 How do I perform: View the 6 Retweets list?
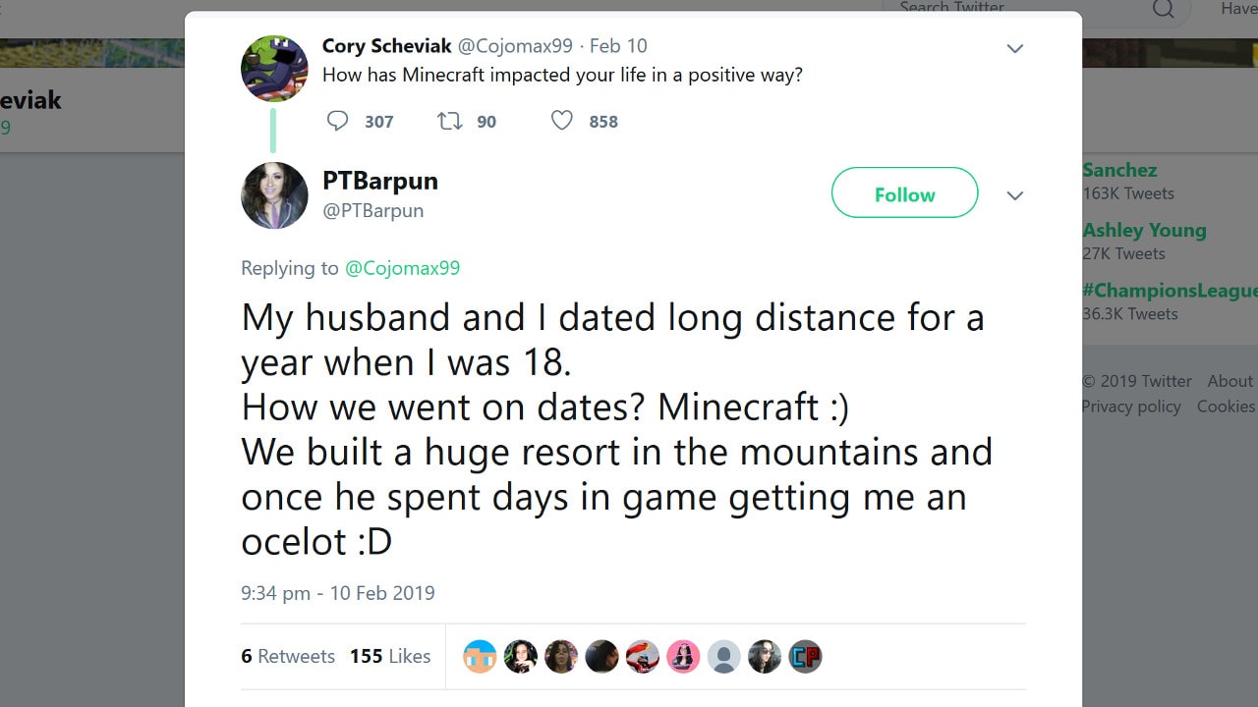(x=288, y=656)
